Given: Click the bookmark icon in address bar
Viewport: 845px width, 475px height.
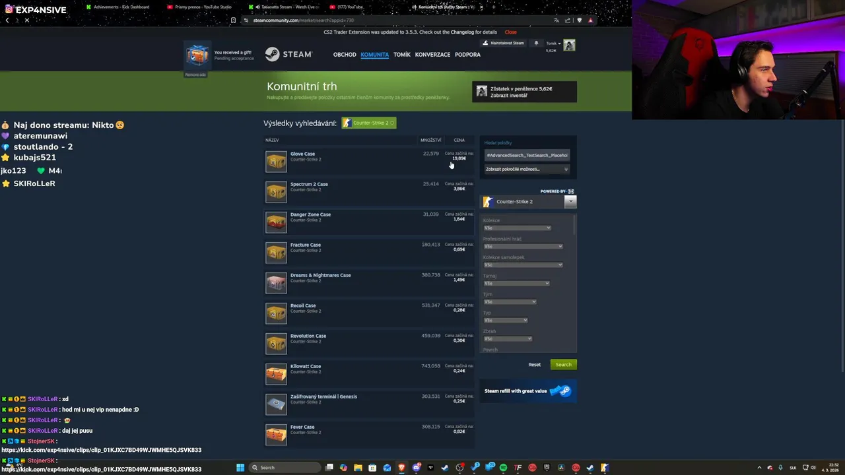Looking at the screenshot, I should point(233,20).
